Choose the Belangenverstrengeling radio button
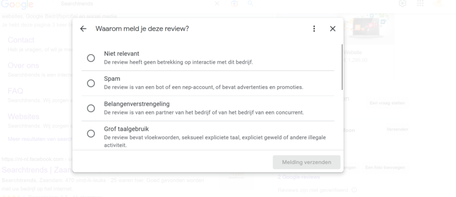456x197 pixels. [x=91, y=109]
